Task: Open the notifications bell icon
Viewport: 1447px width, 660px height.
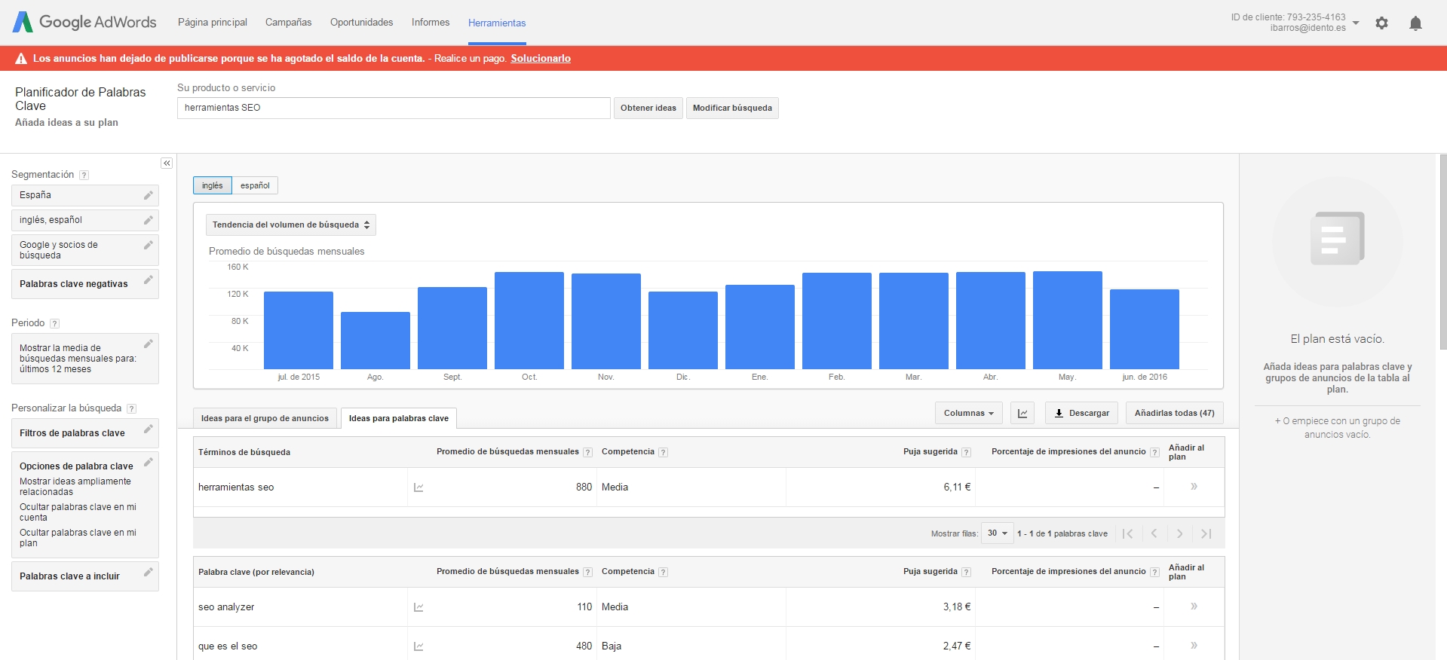Action: (1415, 23)
